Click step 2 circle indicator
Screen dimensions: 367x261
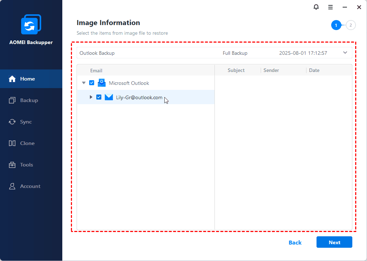pyautogui.click(x=351, y=25)
